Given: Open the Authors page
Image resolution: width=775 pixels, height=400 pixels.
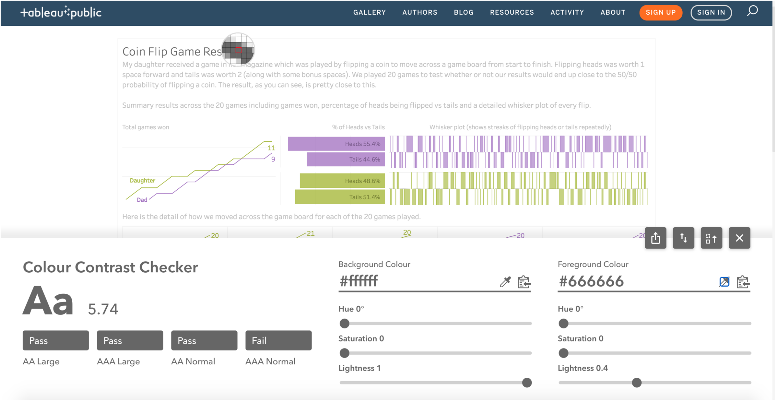Looking at the screenshot, I should pos(420,12).
